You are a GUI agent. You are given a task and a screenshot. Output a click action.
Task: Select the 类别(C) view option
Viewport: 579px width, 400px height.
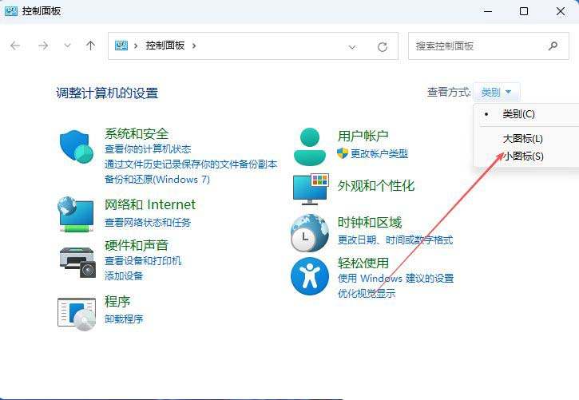(x=518, y=114)
